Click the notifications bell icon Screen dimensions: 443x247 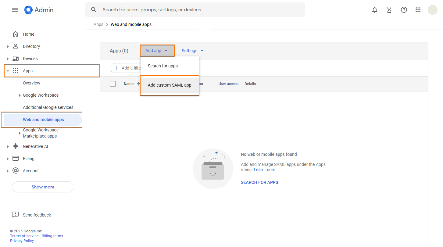coord(375,9)
